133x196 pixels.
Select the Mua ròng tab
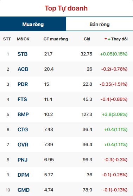pyautogui.click(x=33, y=24)
